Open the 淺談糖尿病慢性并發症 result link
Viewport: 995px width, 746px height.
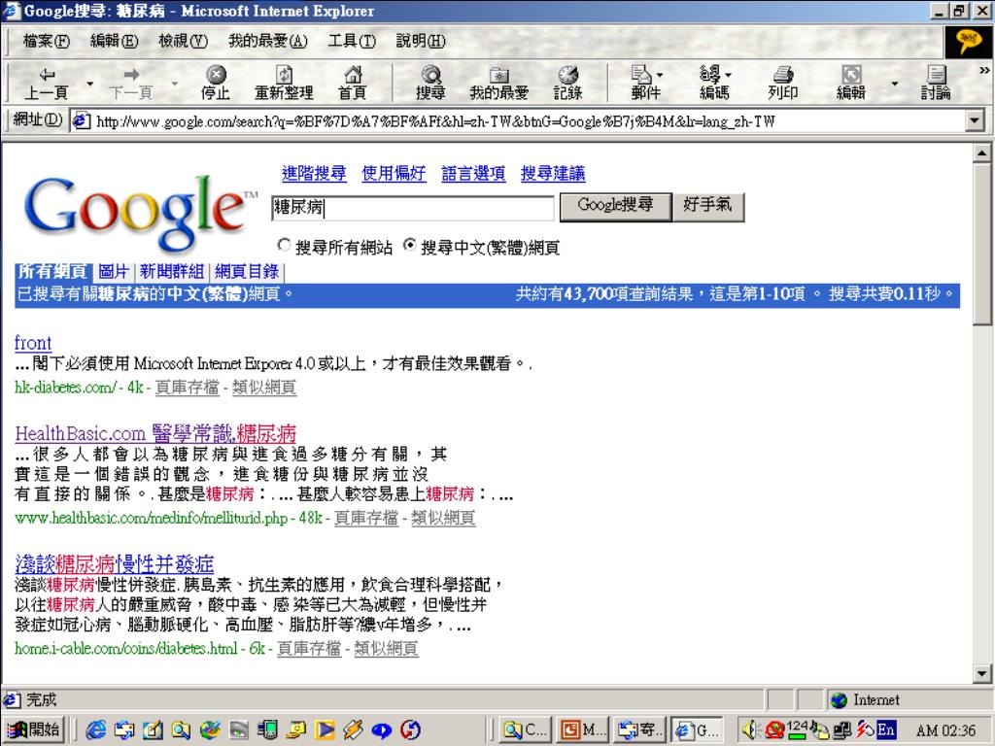pyautogui.click(x=115, y=564)
